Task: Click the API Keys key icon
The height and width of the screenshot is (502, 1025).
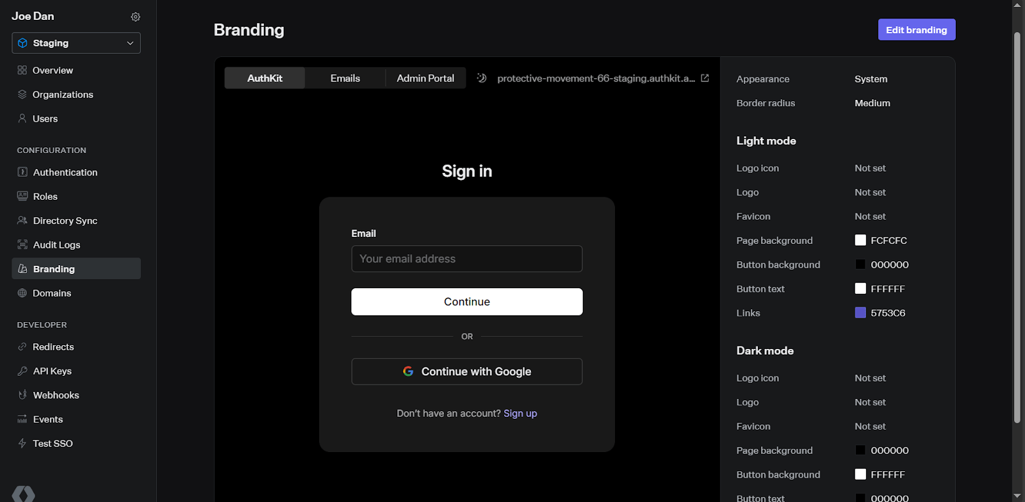Action: pos(22,371)
